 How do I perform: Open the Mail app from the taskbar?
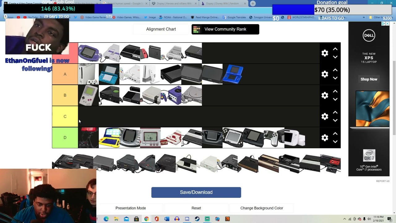126,219
